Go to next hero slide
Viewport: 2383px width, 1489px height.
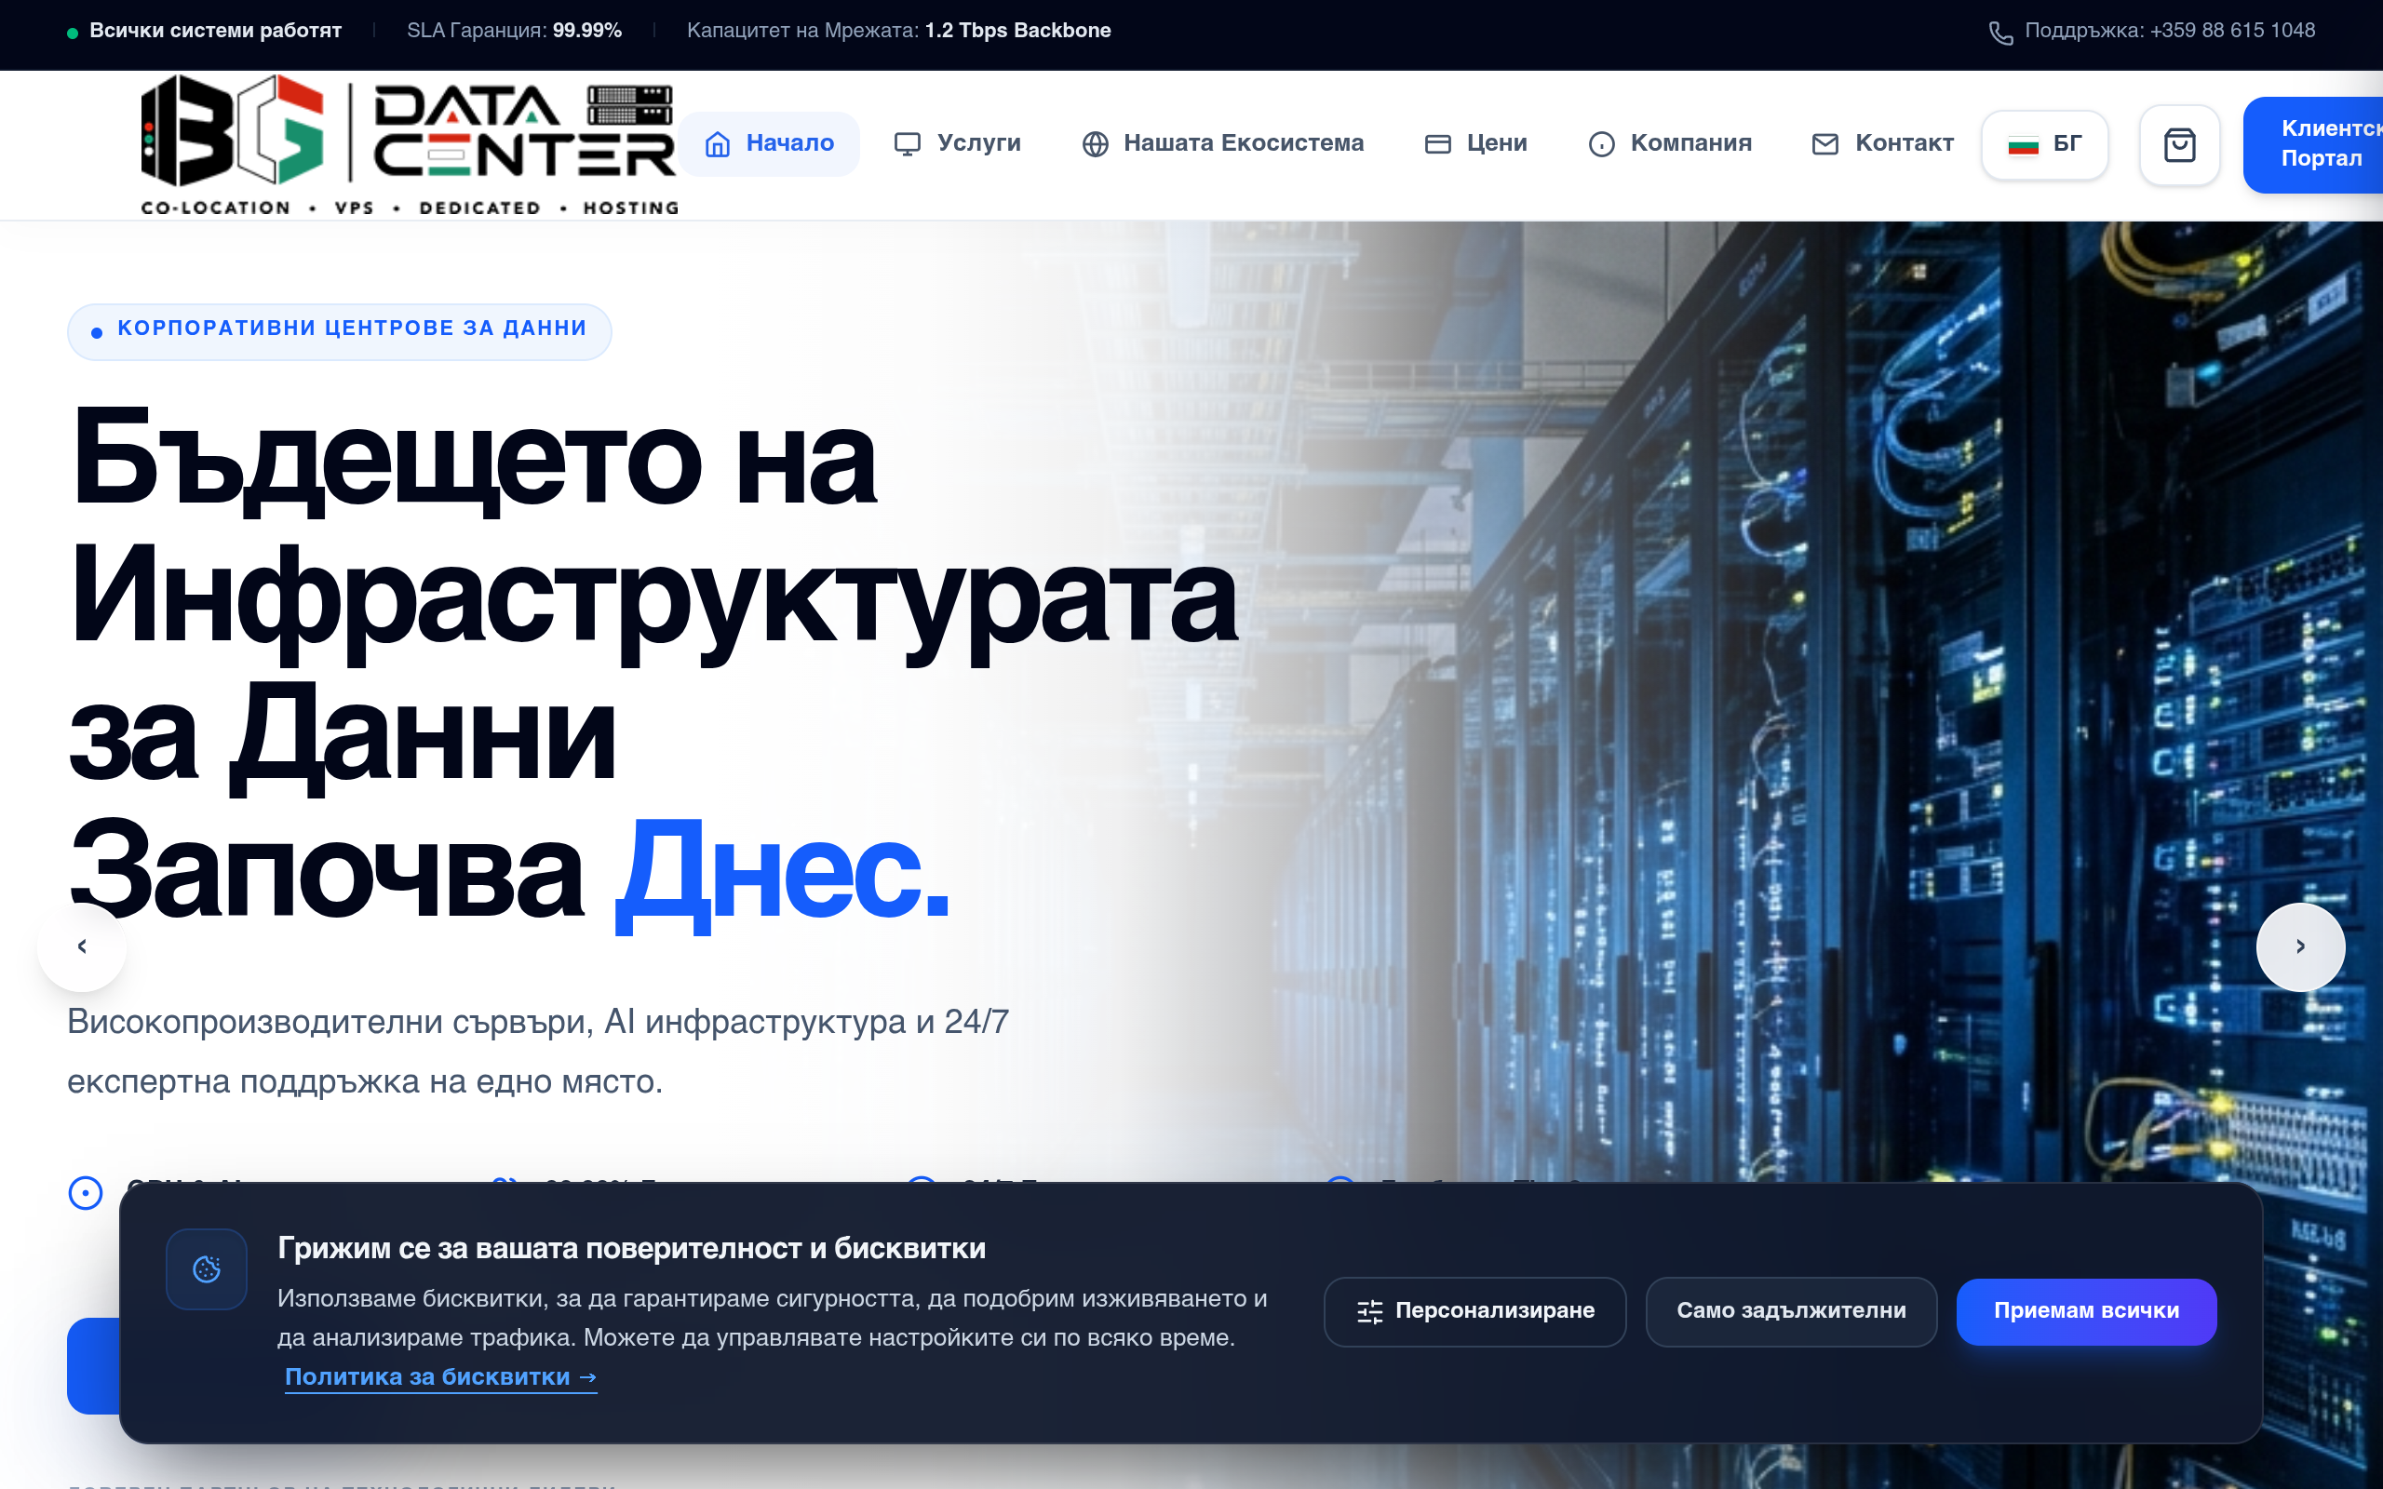coord(2300,946)
